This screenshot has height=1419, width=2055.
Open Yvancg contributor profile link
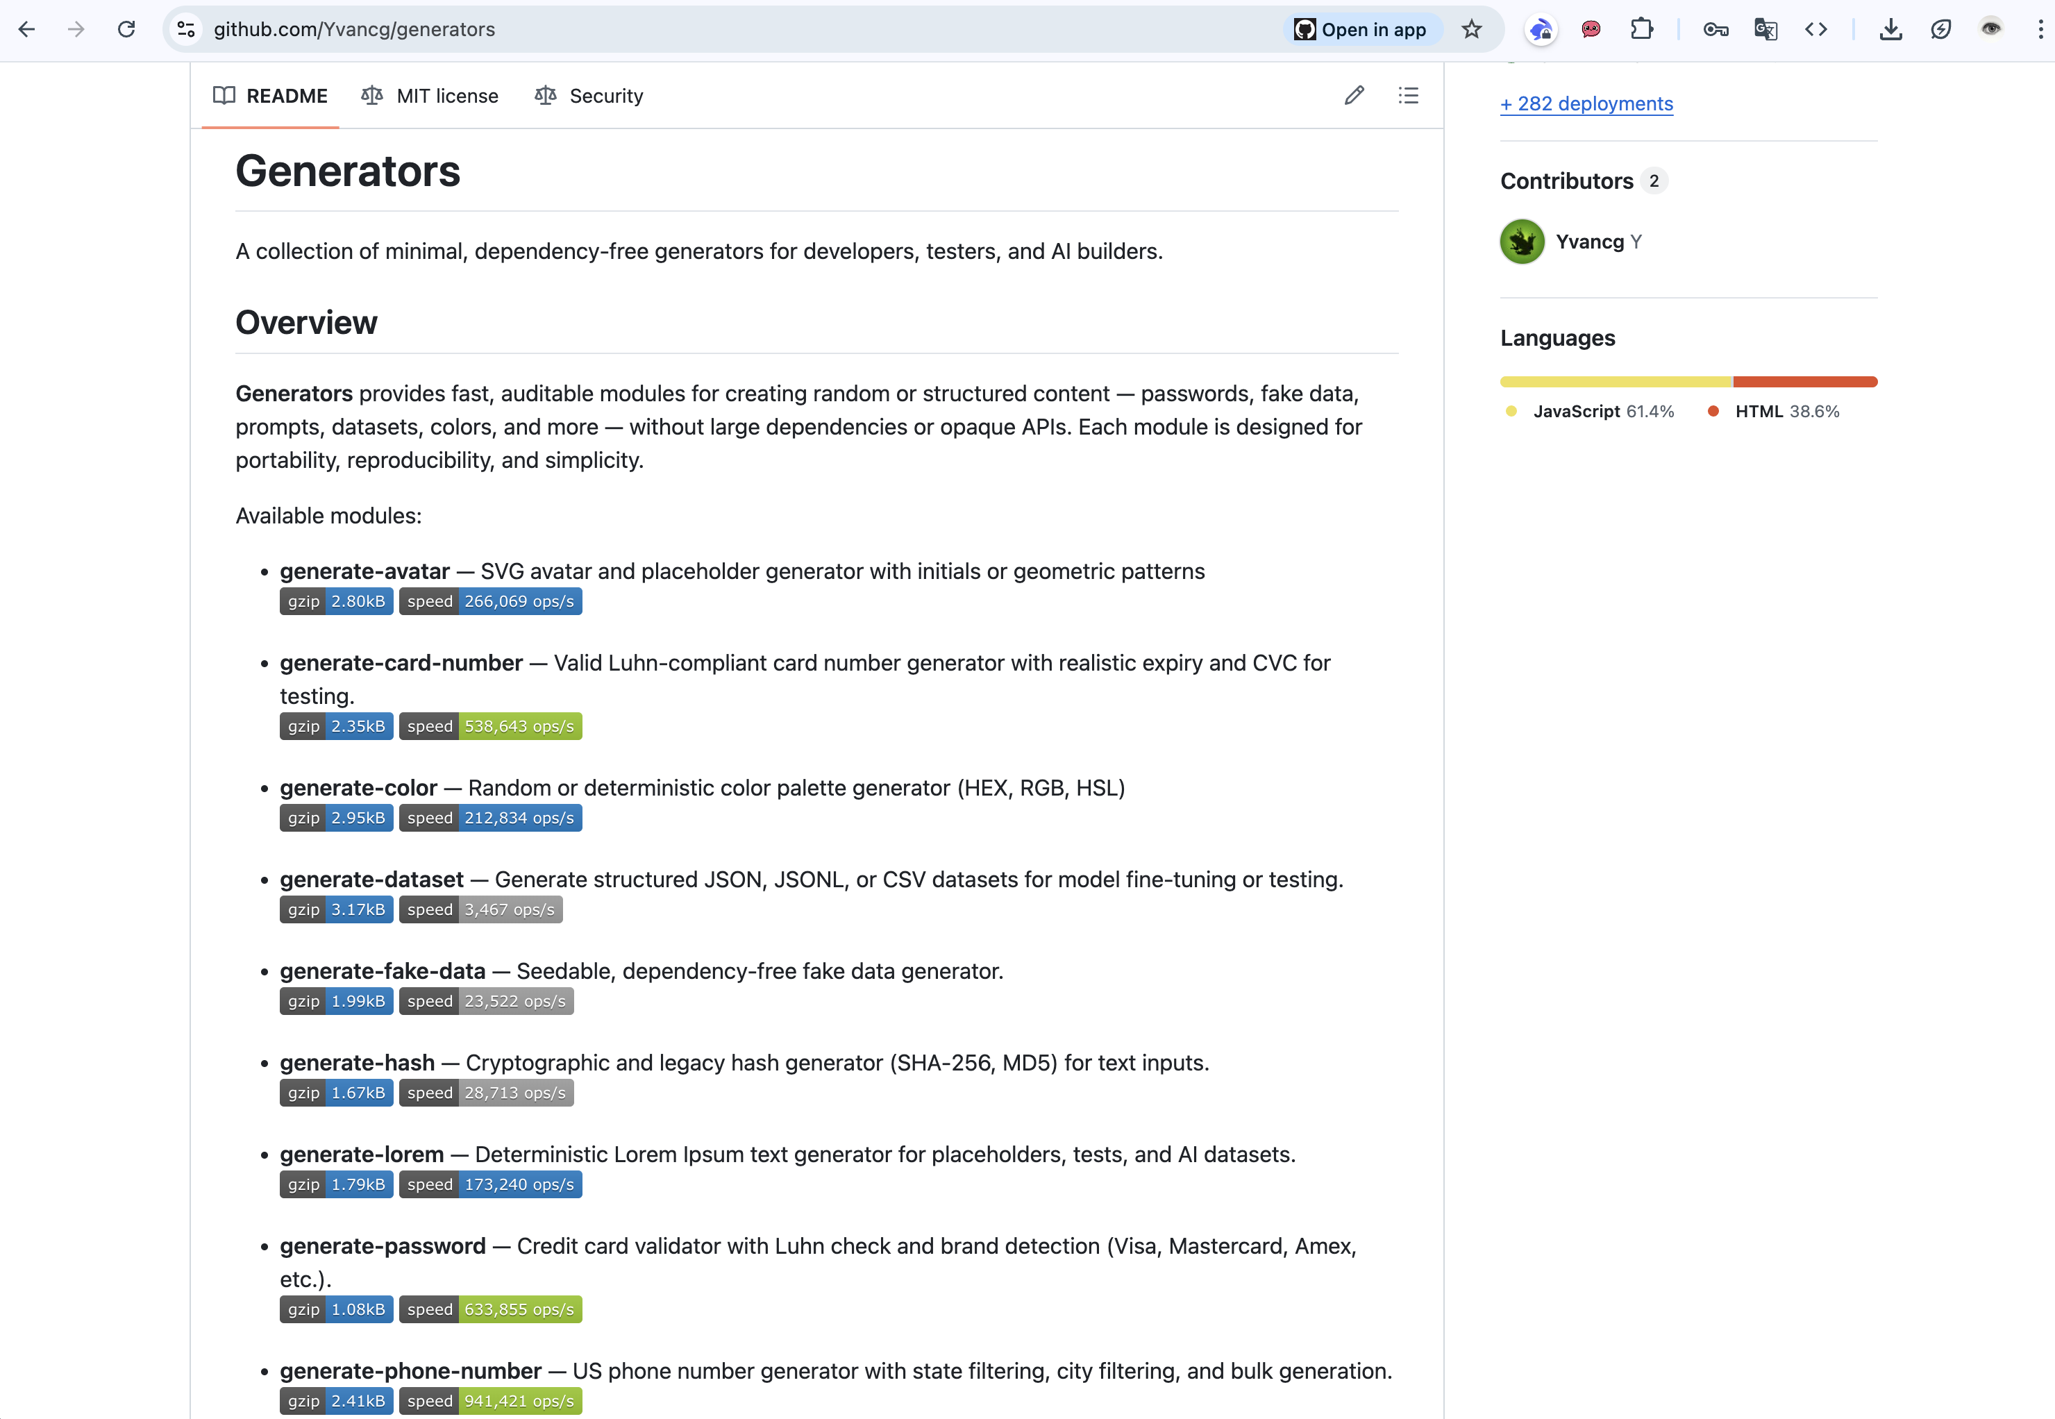[x=1589, y=242]
